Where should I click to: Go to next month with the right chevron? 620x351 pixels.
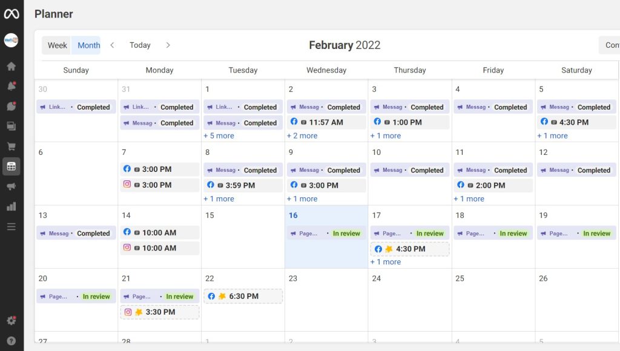(168, 45)
